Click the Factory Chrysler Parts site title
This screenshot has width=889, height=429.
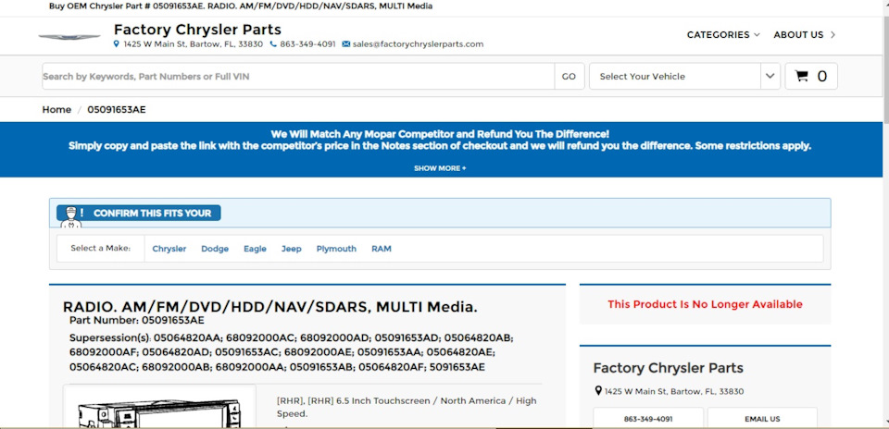197,30
